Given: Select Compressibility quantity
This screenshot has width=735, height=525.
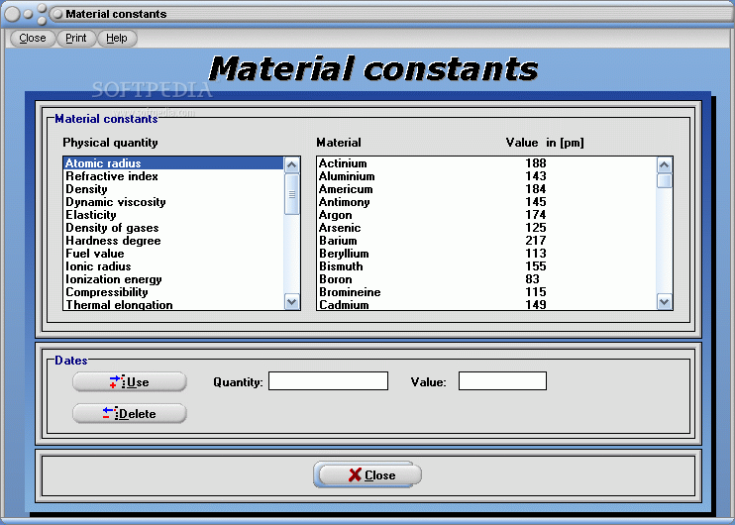Looking at the screenshot, I should pyautogui.click(x=173, y=292).
